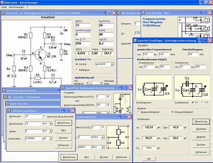
Task: Open Durchmesser unit mm dropdown
Action: [50, 123]
